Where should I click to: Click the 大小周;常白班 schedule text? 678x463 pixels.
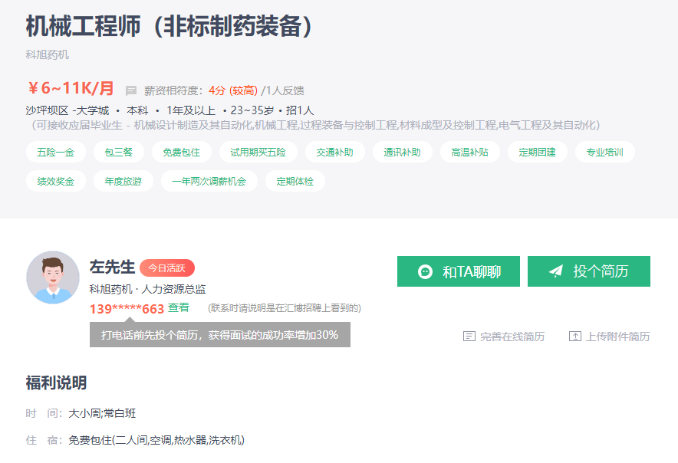(102, 413)
